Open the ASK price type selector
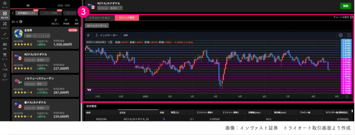The image size is (355, 135). [x=125, y=35]
